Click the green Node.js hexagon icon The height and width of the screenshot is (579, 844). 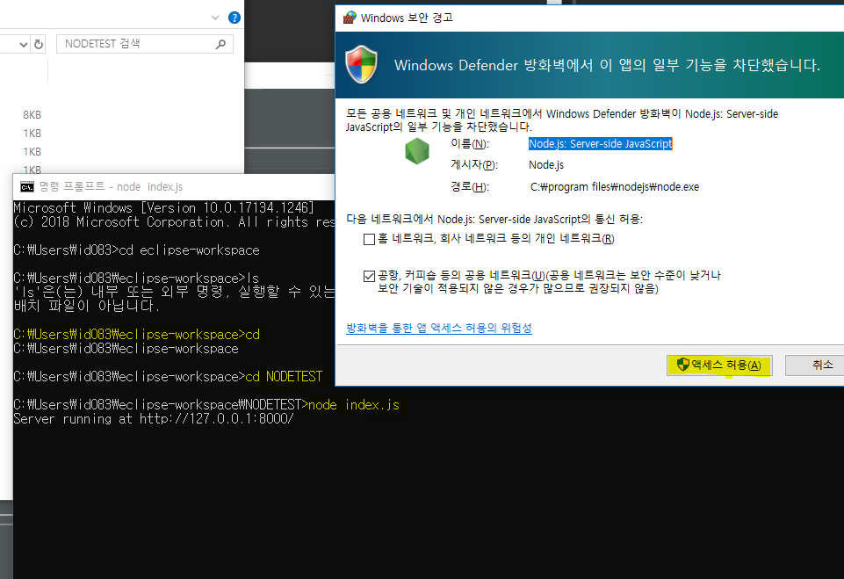tap(417, 151)
